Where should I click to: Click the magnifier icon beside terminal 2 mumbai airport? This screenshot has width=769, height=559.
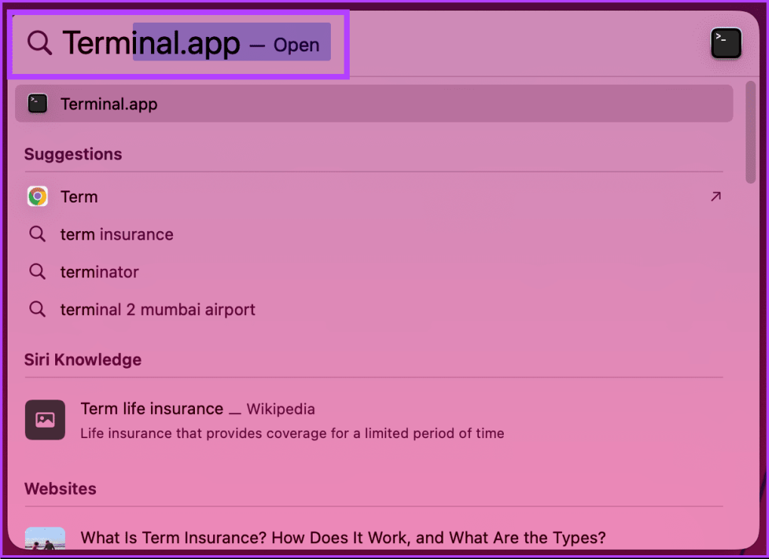pyautogui.click(x=37, y=309)
